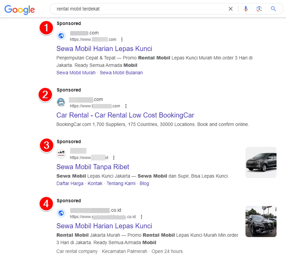Click 'Open 24 hours' text
This screenshot has height=259, width=286.
click(x=167, y=251)
